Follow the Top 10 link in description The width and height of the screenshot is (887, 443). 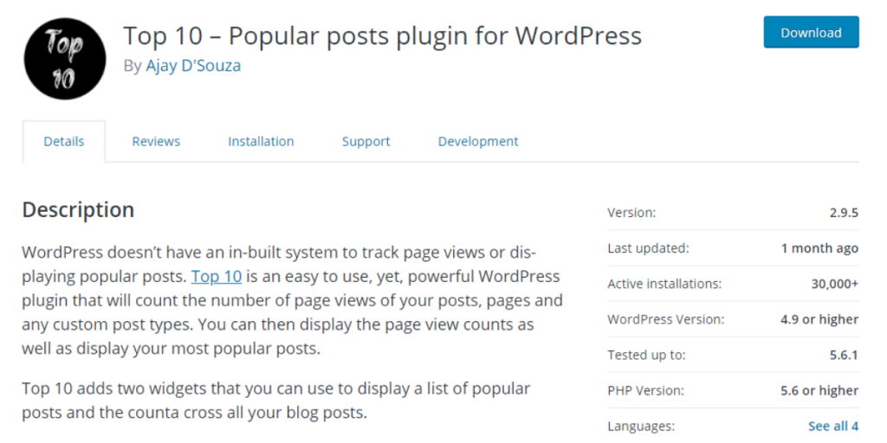pos(217,276)
